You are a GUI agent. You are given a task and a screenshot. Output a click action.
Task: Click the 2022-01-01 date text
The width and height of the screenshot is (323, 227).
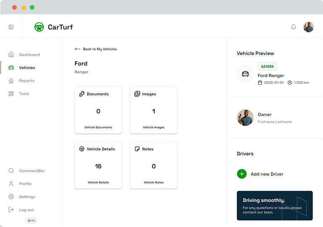[x=274, y=82]
